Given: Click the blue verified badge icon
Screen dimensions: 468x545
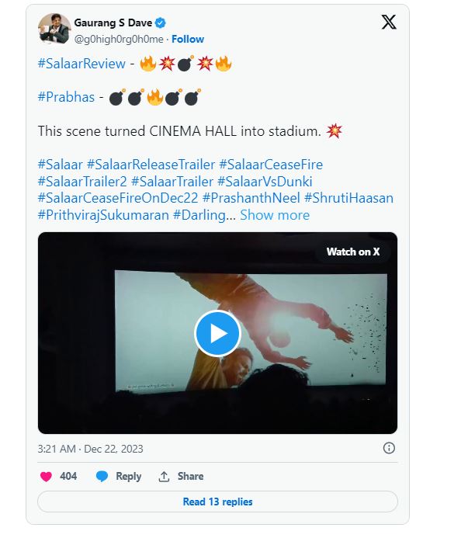Looking at the screenshot, I should pyautogui.click(x=160, y=23).
